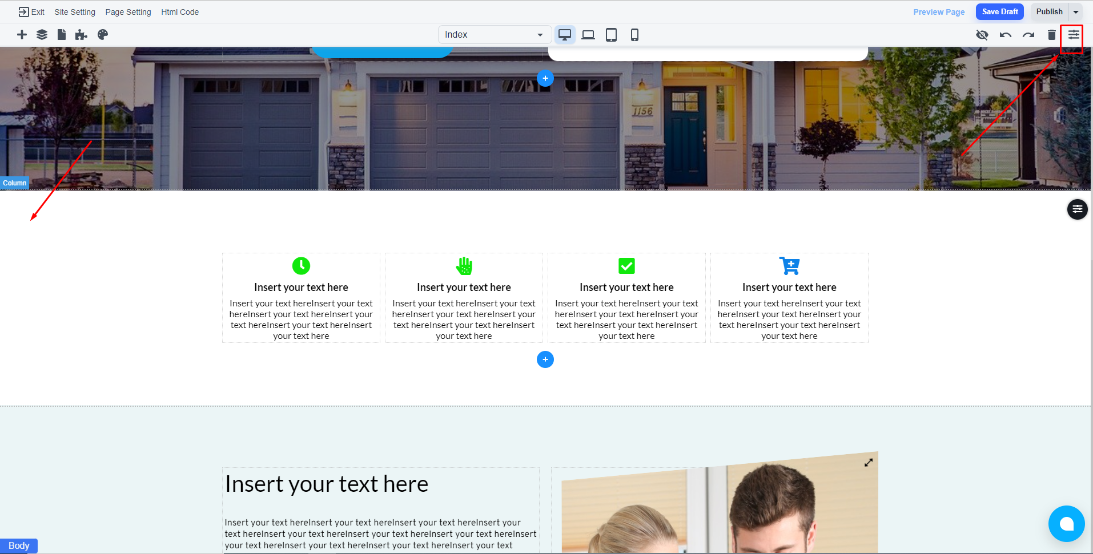This screenshot has width=1093, height=554.
Task: Open the chat bubble widget
Action: click(1066, 523)
